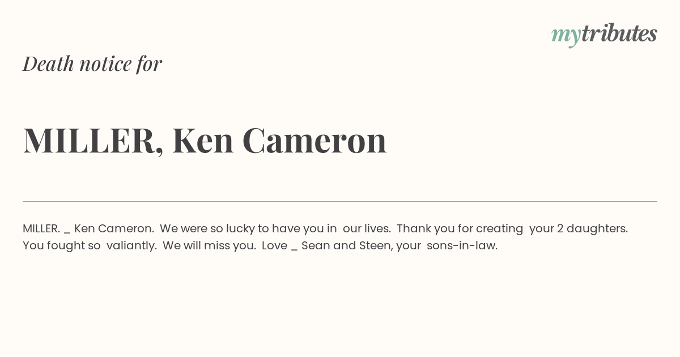Click the green "my" part of logo
The image size is (680, 357).
[x=566, y=37]
